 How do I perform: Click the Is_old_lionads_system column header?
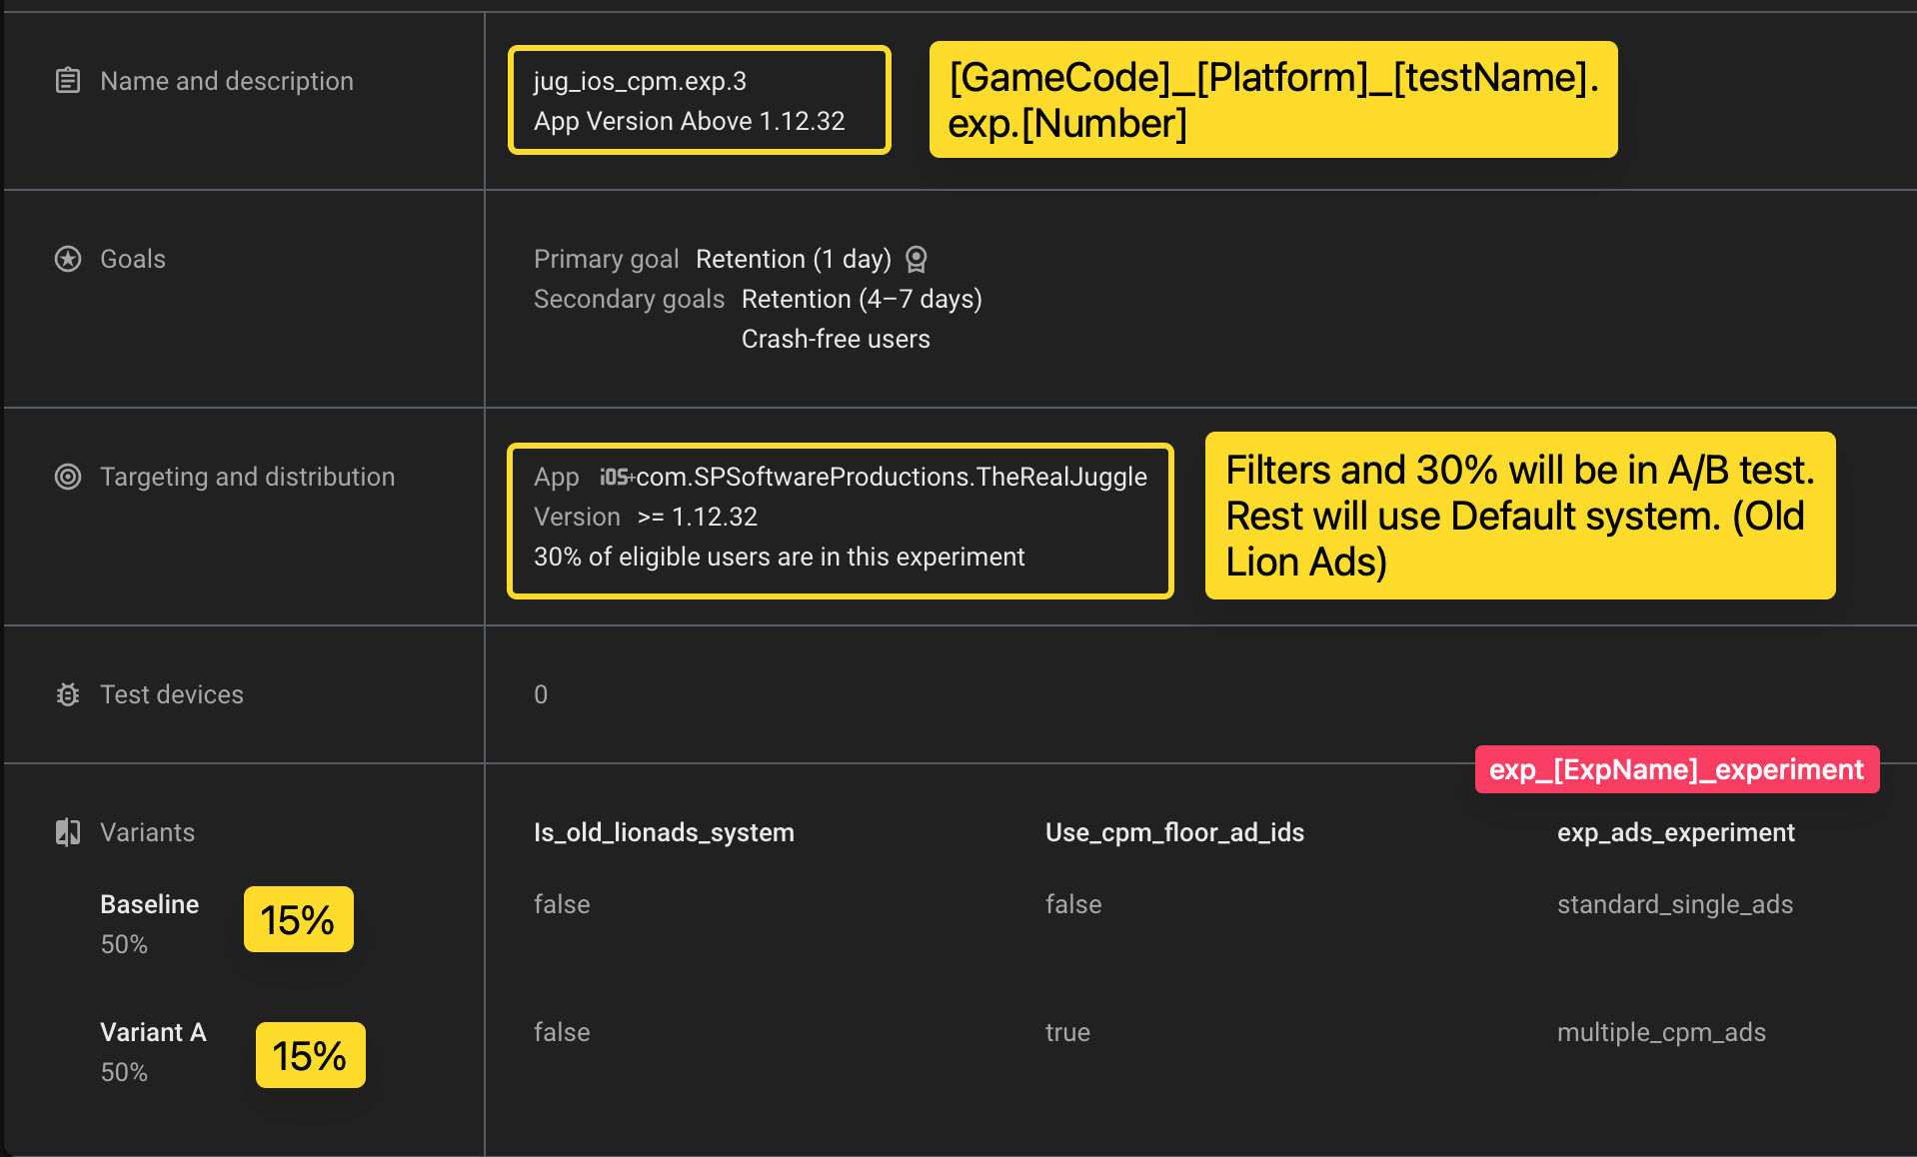664,832
